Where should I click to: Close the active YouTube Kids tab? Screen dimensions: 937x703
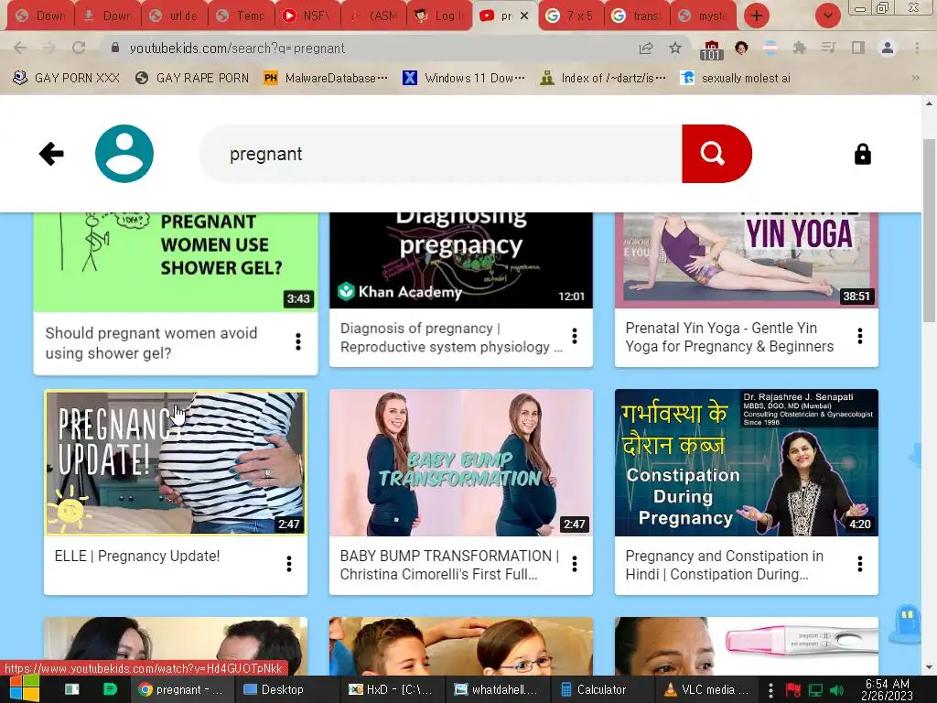pos(524,16)
